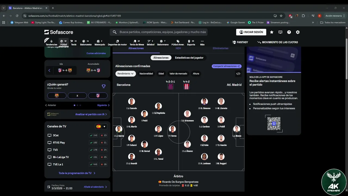The height and width of the screenshot is (196, 348).
Task: Upvote the 3Cat channel
Action: click(94, 135)
